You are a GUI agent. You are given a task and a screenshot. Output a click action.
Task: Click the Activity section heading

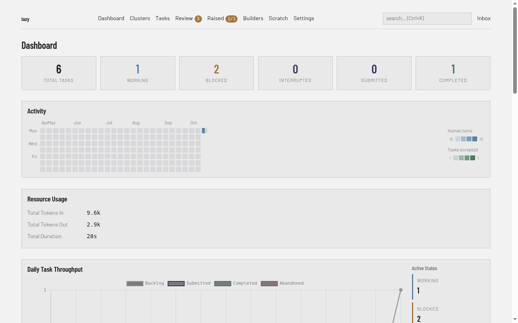pyautogui.click(x=37, y=111)
